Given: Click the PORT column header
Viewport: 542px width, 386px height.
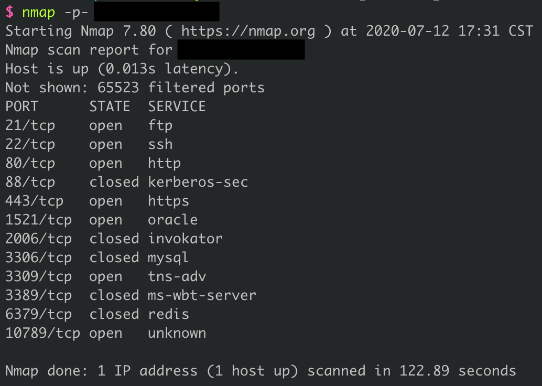Looking at the screenshot, I should click(22, 106).
